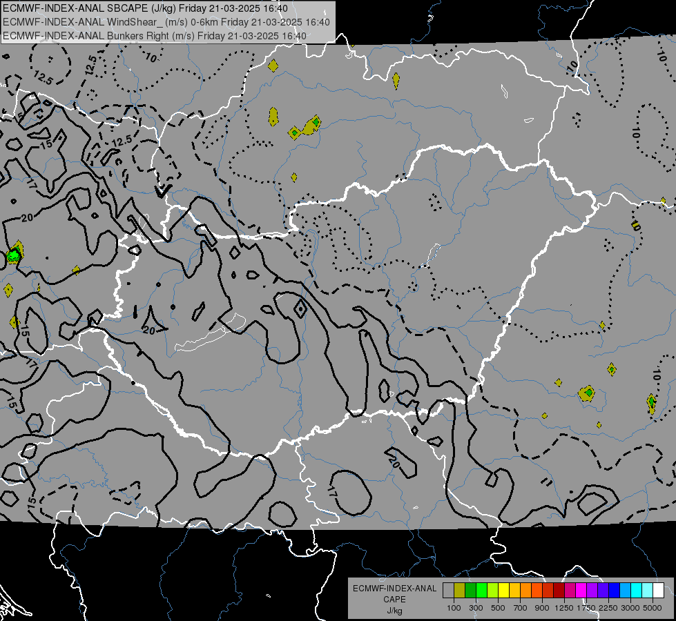This screenshot has width=676, height=621.
Task: Click the magenta color swatch in CAPE legend
Action: [581, 591]
